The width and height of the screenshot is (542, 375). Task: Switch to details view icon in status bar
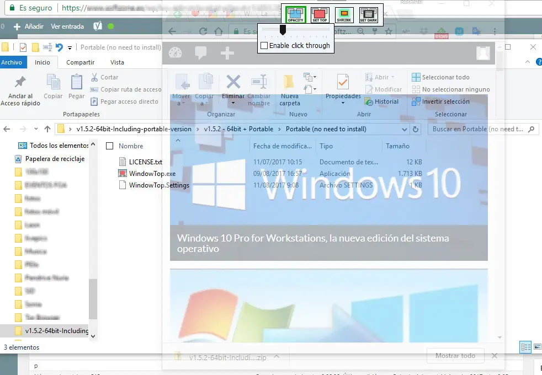[526, 347]
